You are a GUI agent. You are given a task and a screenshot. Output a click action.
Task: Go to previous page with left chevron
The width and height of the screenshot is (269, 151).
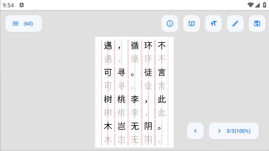[195, 131]
